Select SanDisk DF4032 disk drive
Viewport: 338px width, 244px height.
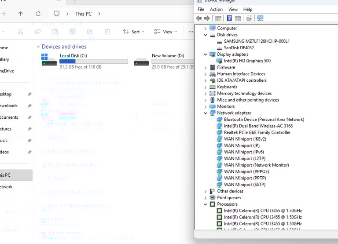click(x=239, y=47)
